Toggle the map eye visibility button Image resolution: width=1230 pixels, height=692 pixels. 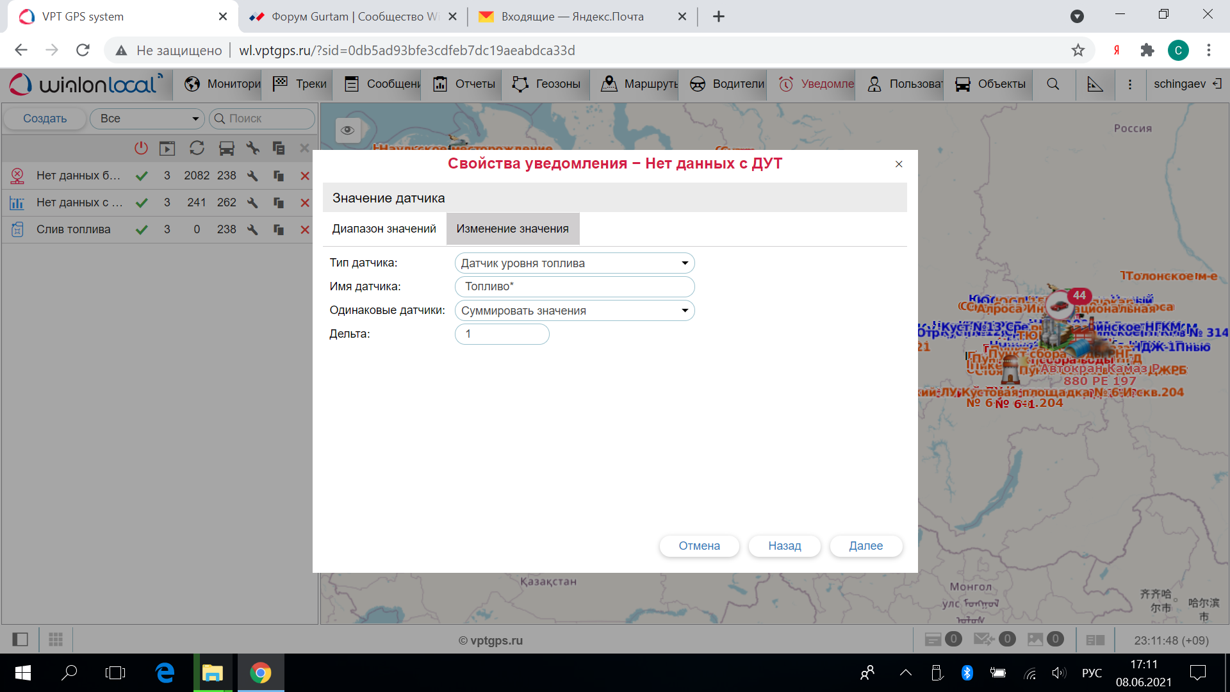[x=348, y=130]
